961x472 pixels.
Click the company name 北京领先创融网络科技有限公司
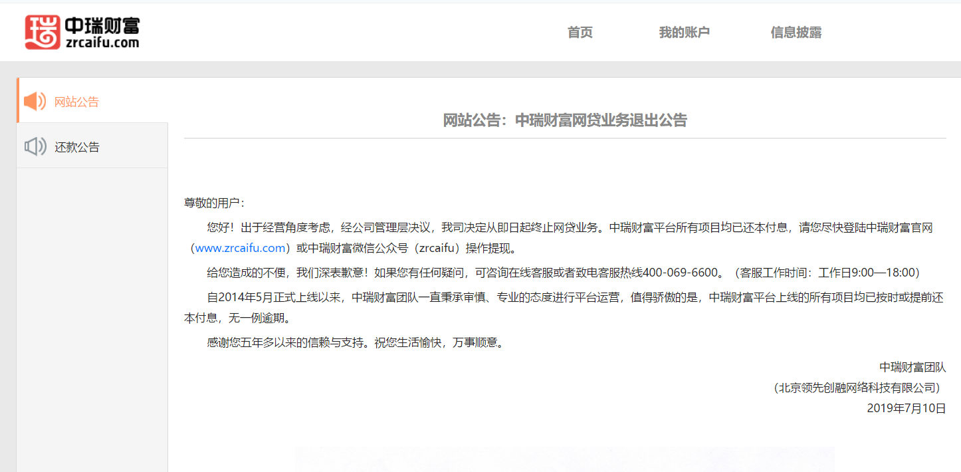pyautogui.click(x=857, y=389)
